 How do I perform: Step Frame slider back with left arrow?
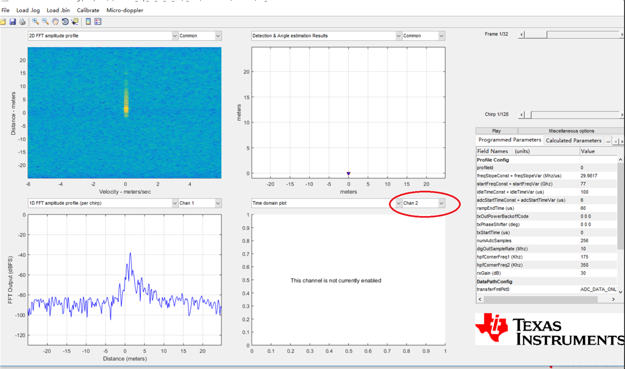(x=521, y=35)
